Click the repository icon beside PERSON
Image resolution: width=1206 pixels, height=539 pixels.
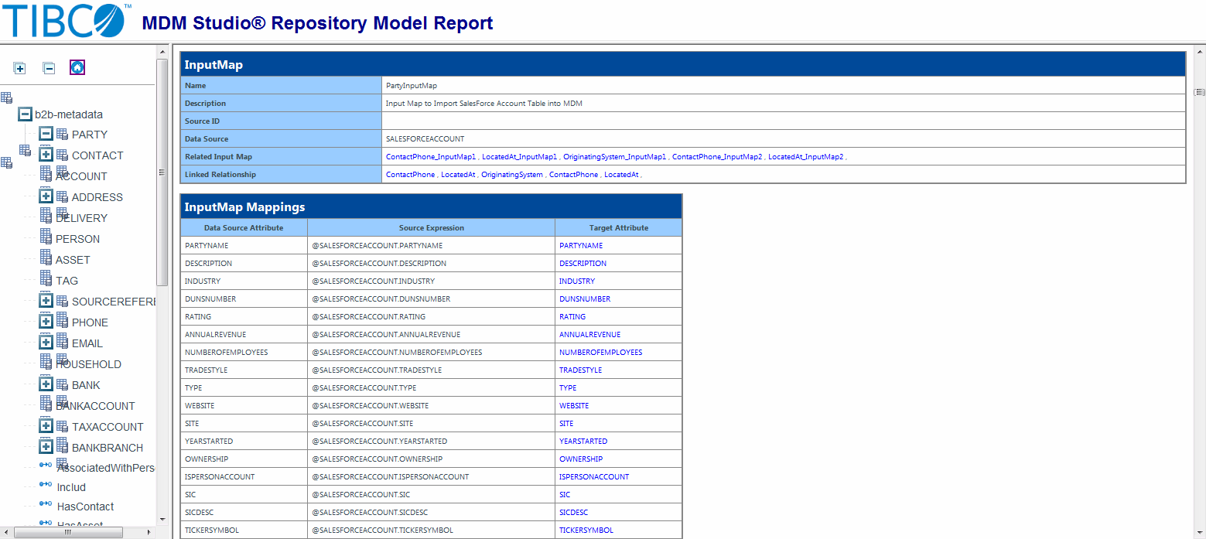tap(46, 236)
